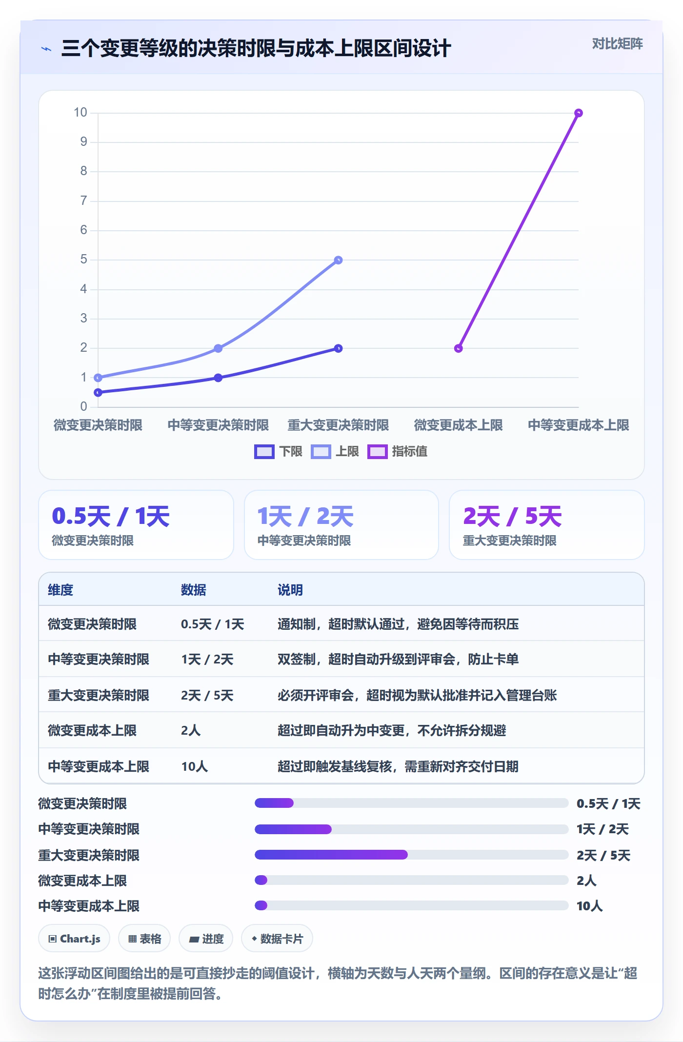
Task: Click the 下限 data point at 微变更决策时限
Action: 98,392
